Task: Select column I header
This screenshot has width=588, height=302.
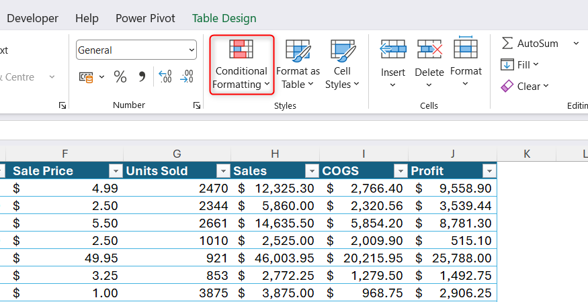Action: point(364,154)
